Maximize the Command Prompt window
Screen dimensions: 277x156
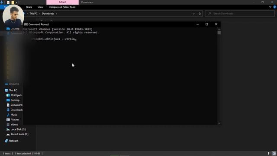tap(207, 24)
